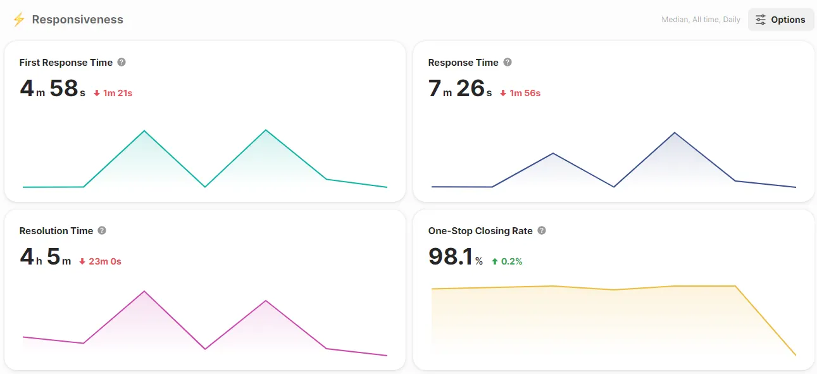Select the 4h 5m resolution value

coord(46,257)
